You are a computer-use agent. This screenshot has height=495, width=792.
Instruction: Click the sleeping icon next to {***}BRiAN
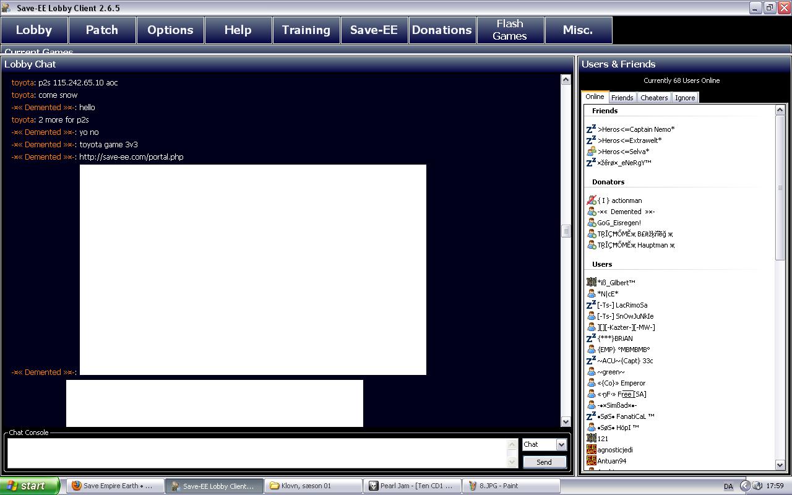[591, 338]
